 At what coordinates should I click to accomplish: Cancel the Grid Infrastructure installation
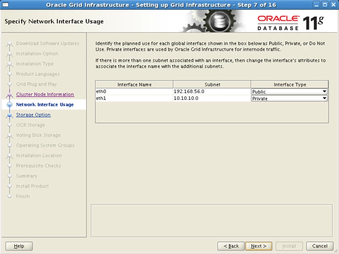click(320, 246)
